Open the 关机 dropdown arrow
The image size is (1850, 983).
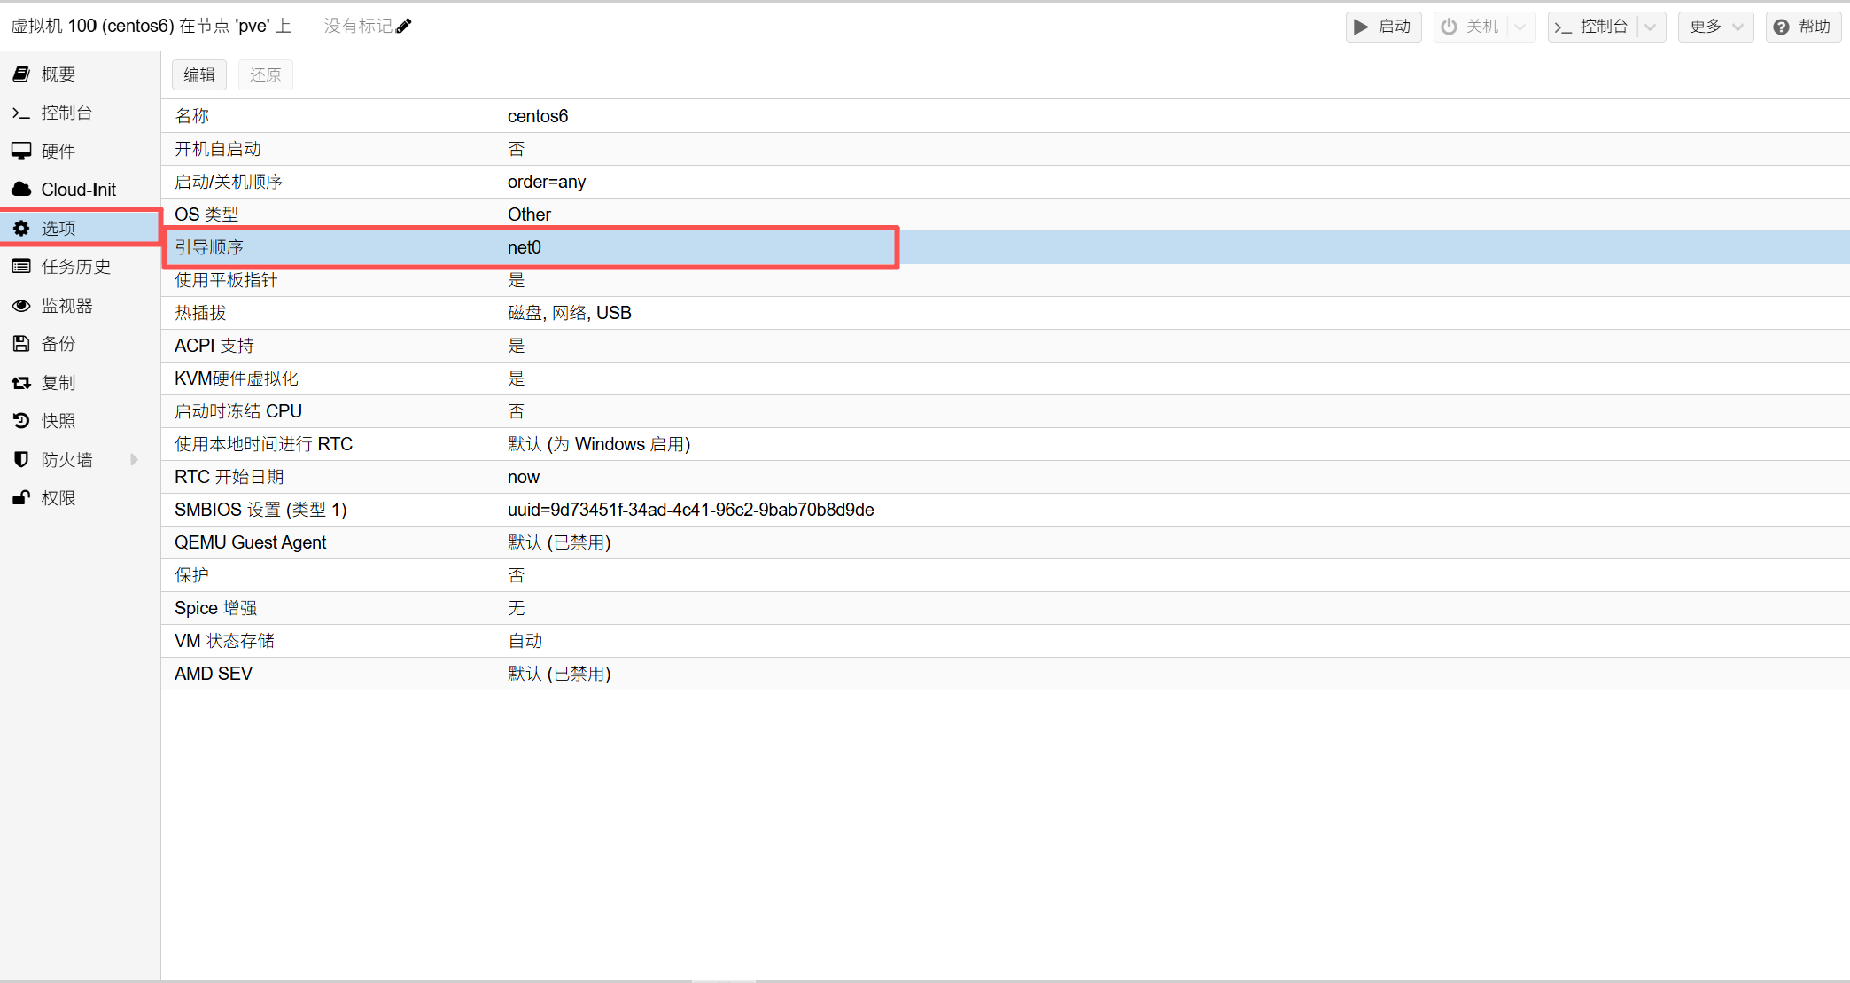[x=1520, y=27]
